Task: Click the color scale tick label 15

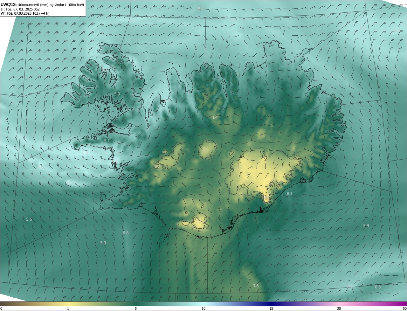Action: click(271, 308)
